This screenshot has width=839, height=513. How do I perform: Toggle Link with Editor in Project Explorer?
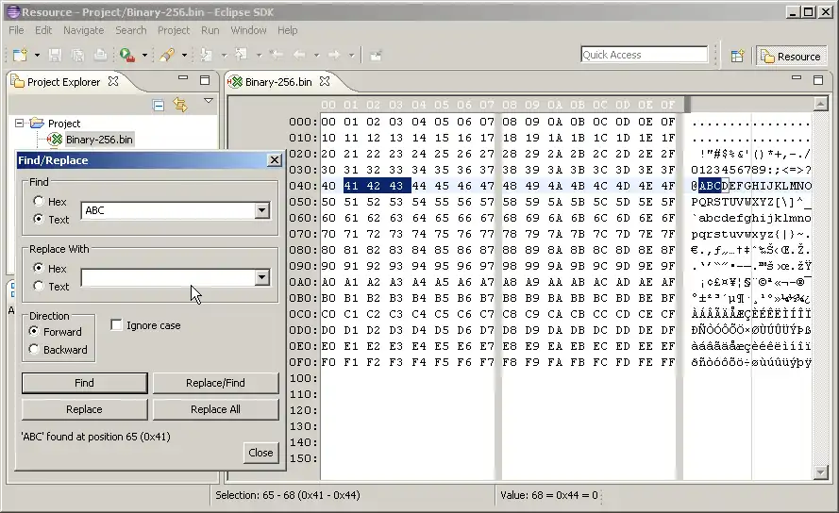[180, 105]
